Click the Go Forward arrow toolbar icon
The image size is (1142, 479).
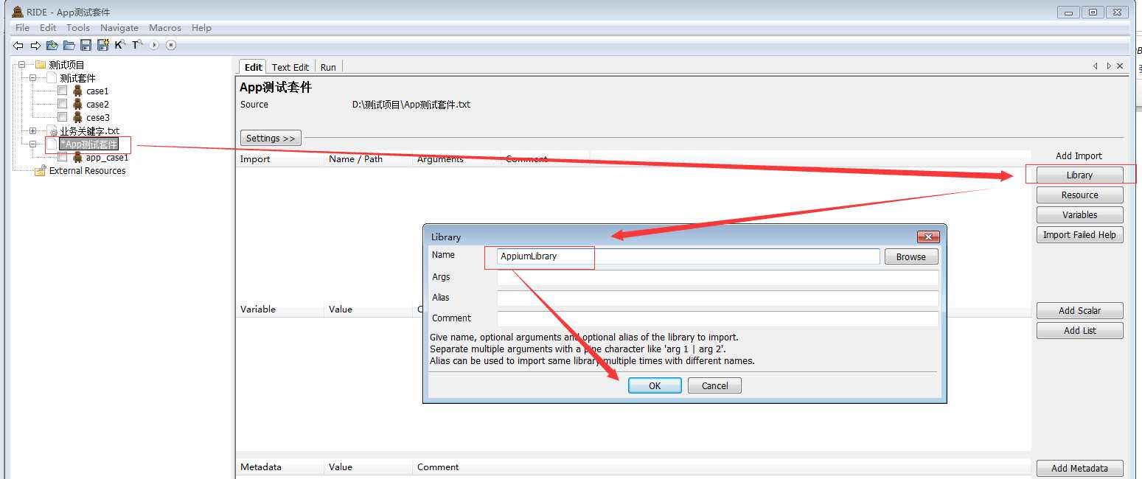pos(35,46)
